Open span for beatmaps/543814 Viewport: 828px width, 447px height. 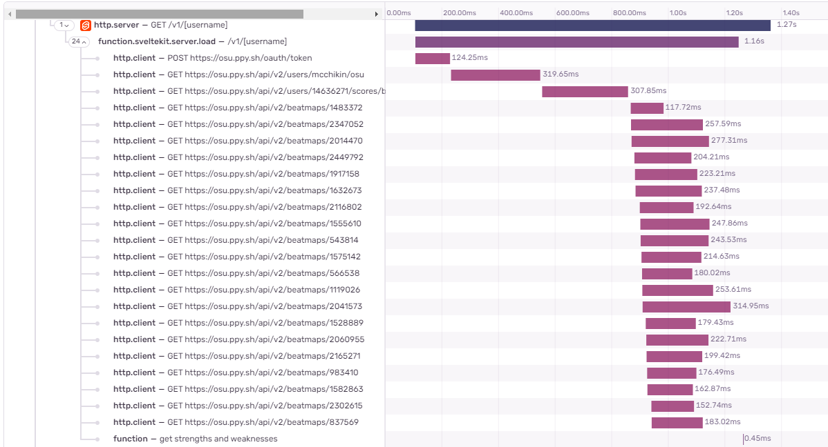pos(236,240)
